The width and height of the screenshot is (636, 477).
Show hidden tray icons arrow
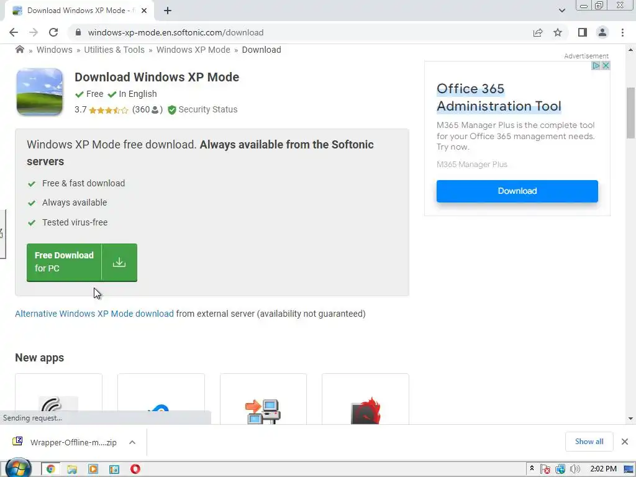tap(532, 469)
